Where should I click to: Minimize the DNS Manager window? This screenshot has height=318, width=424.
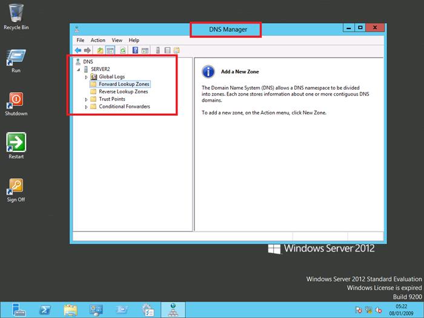[x=349, y=28]
